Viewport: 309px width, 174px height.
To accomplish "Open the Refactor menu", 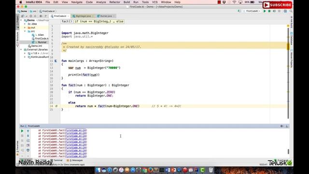I will click(114, 2).
